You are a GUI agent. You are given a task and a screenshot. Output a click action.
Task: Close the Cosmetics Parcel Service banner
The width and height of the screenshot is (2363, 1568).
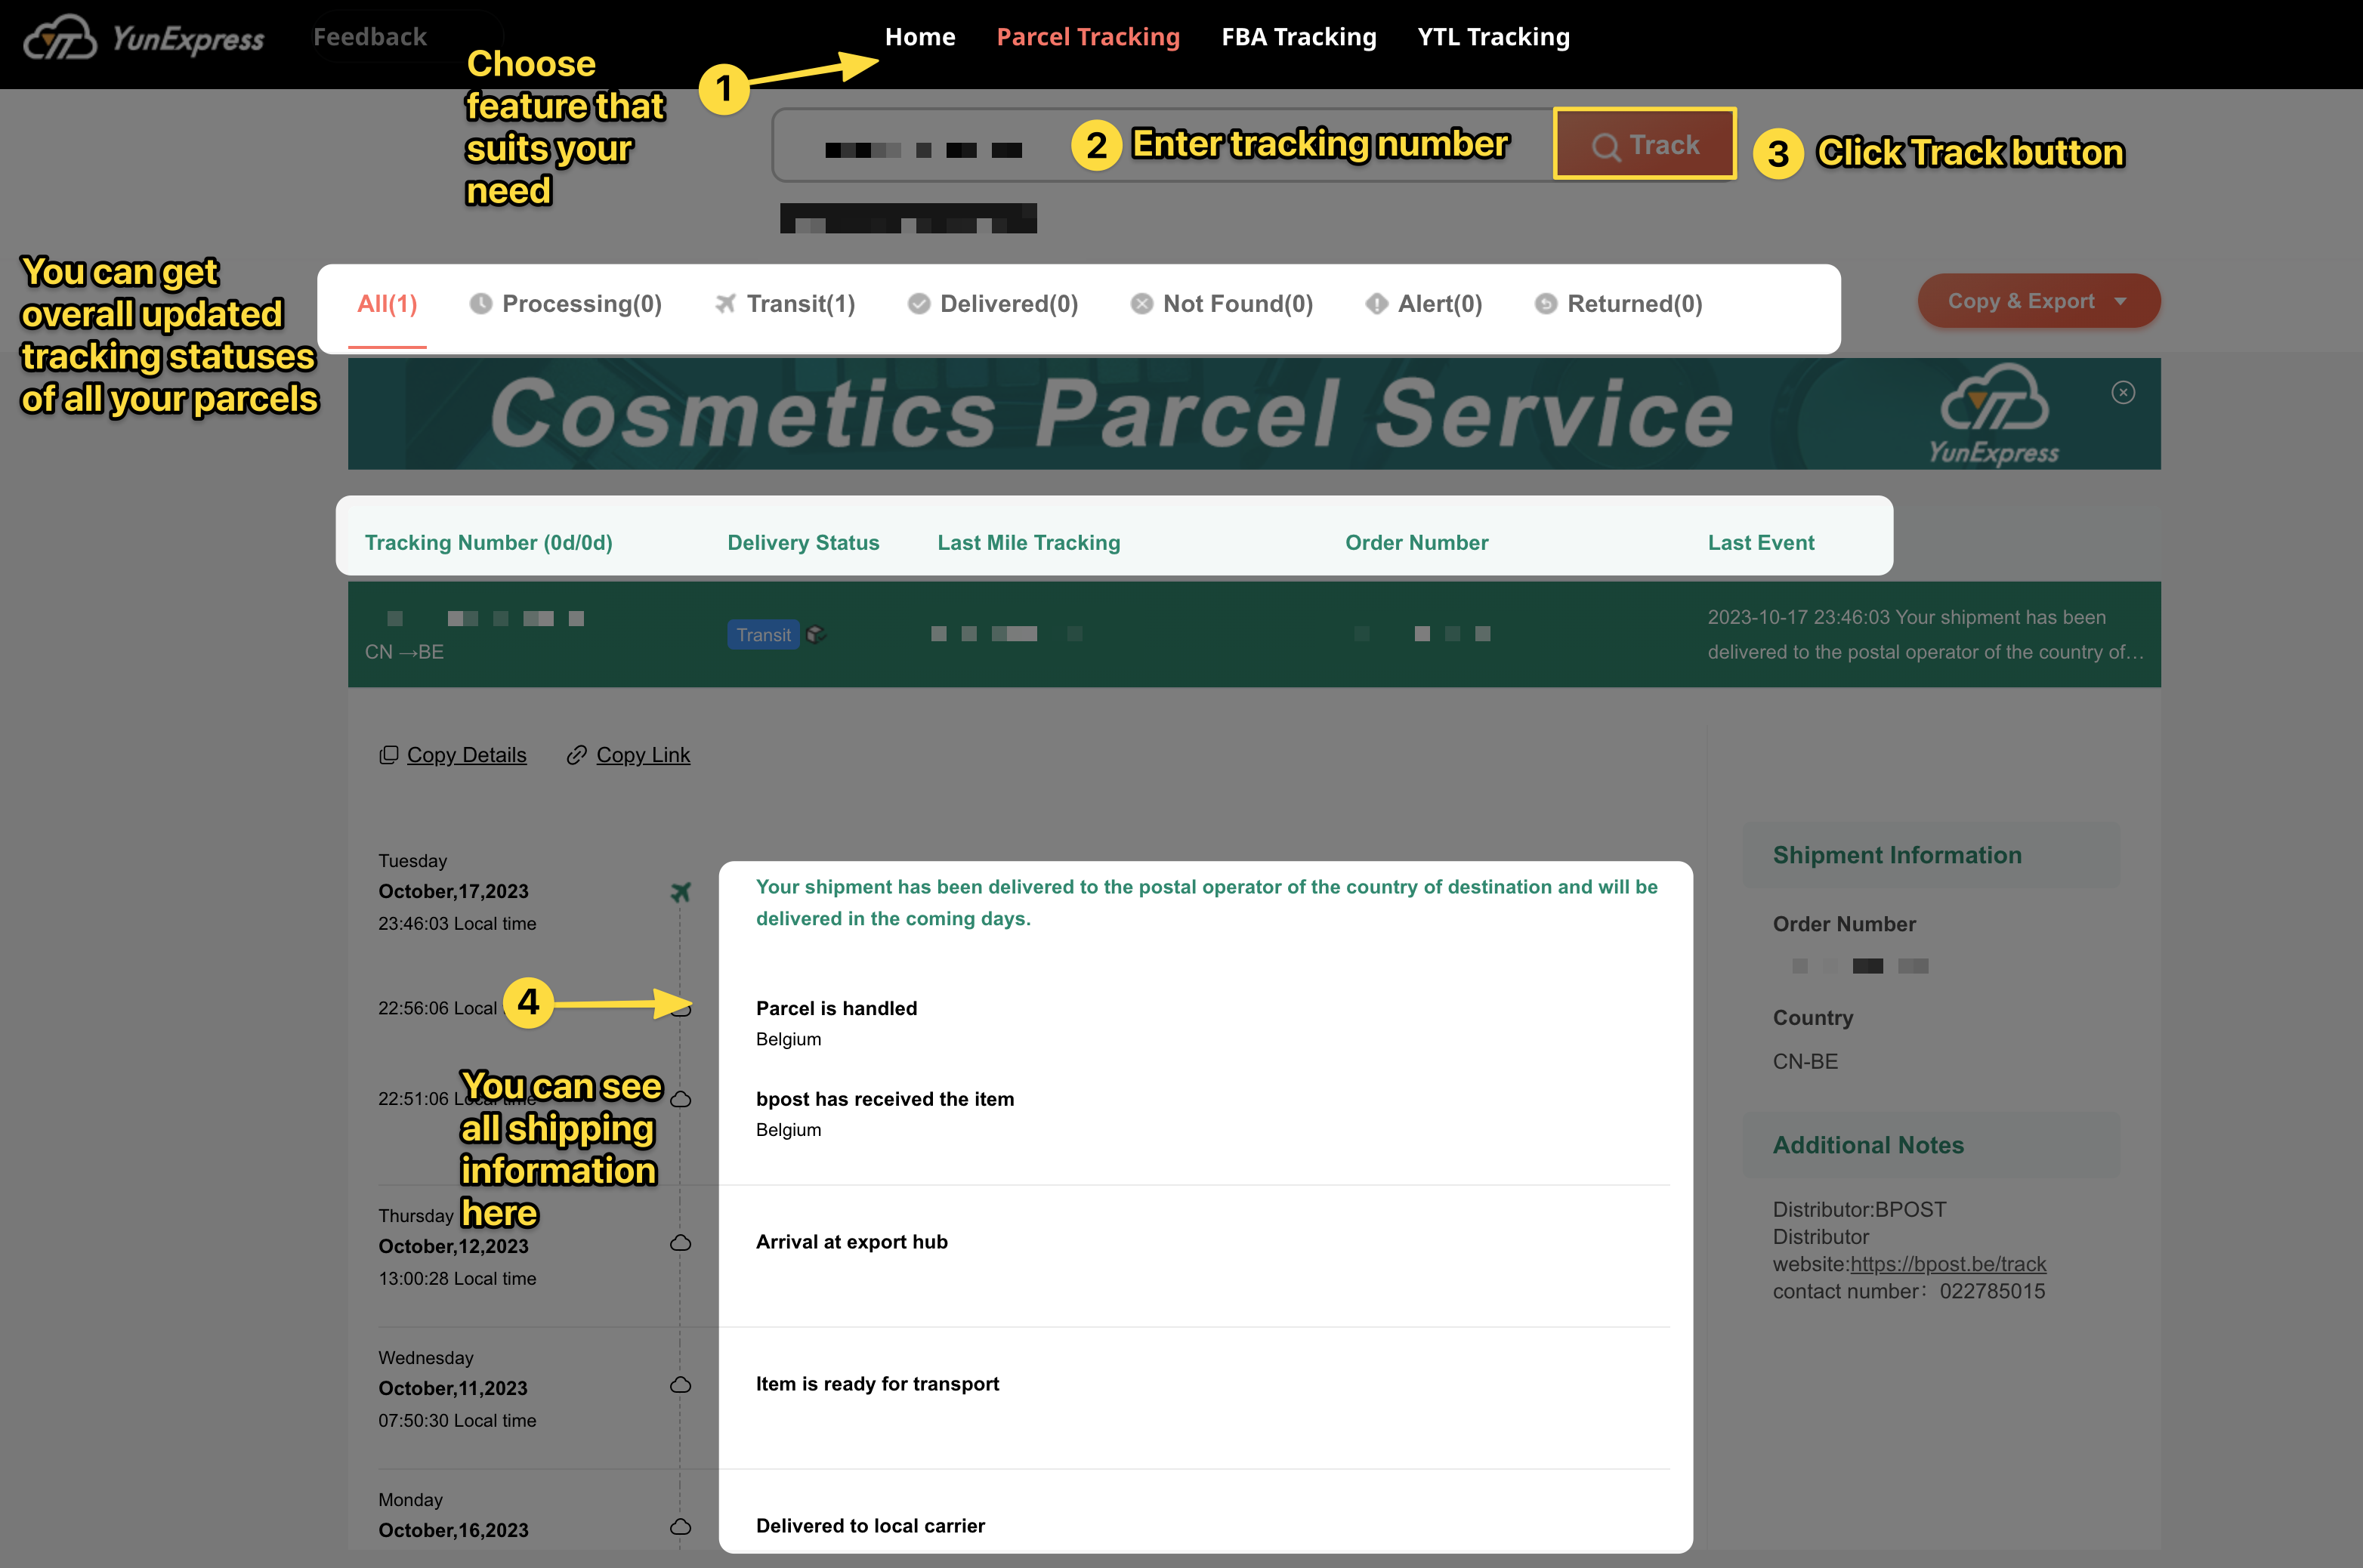(x=2123, y=392)
